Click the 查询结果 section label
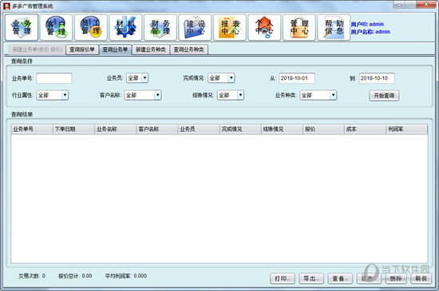Screen dimensions: 439x291 [22, 114]
